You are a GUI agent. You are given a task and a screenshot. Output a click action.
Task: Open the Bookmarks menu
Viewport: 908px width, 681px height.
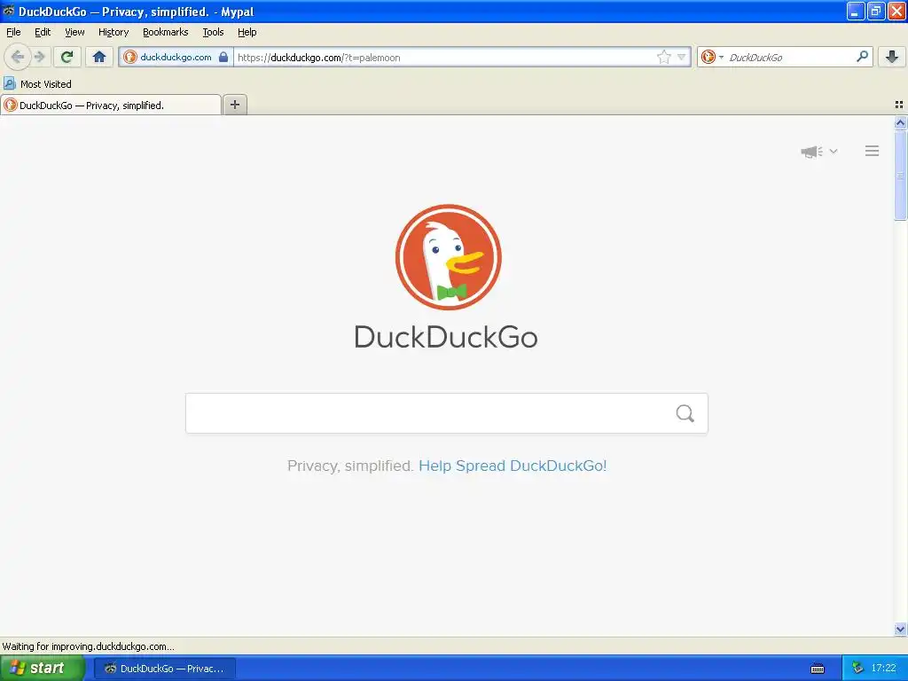pyautogui.click(x=166, y=33)
